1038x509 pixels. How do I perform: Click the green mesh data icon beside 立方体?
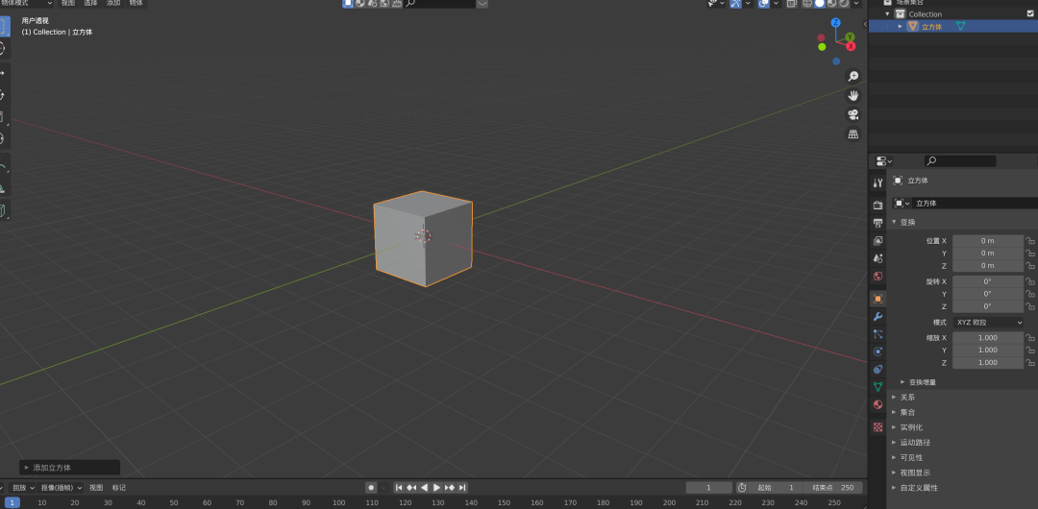[x=960, y=27]
